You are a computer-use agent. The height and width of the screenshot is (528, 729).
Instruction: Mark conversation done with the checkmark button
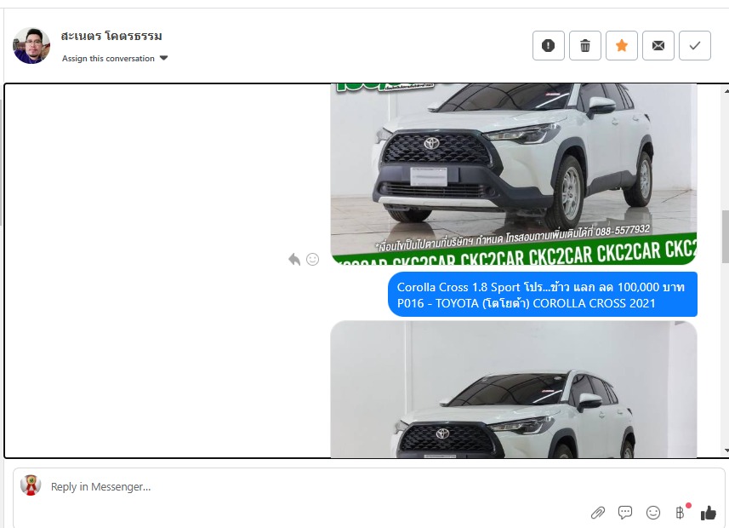pos(695,46)
